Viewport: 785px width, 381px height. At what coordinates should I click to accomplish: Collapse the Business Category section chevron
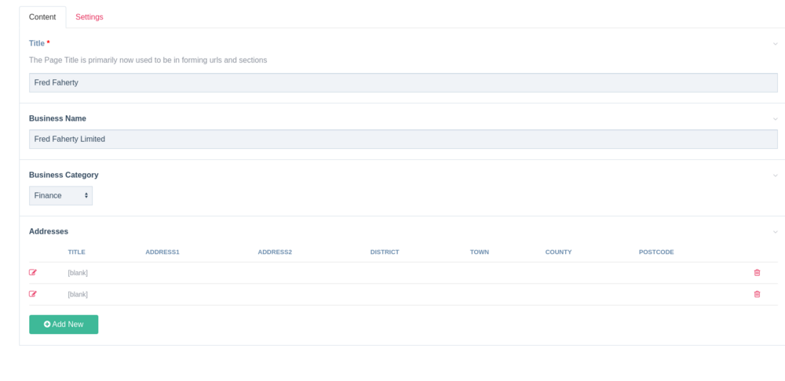click(x=776, y=176)
